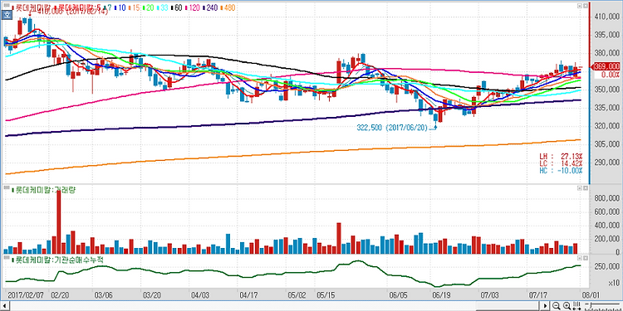
Task: Click the 410,000 price axis label
Action: click(x=607, y=17)
